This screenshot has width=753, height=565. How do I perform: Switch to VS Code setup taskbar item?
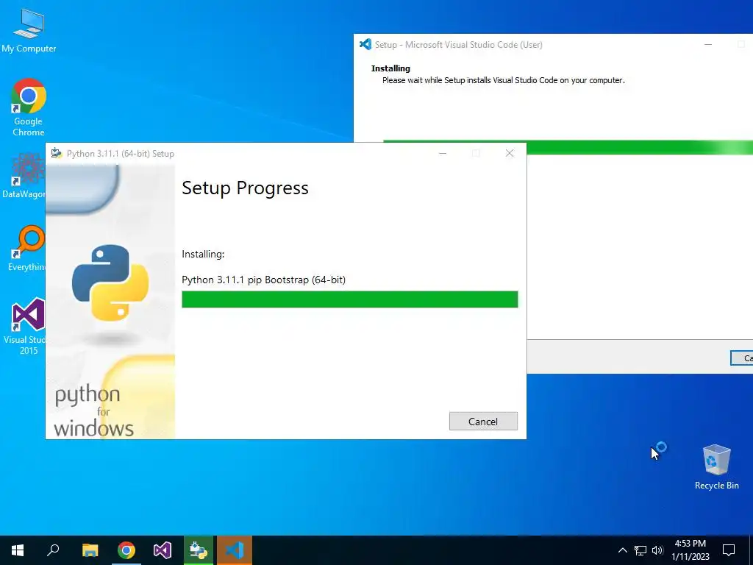click(x=235, y=550)
